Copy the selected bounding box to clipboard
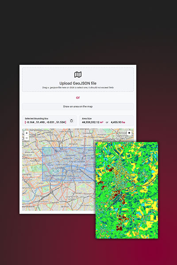Image resolution: width=177 pixels, height=265 pixels. pyautogui.click(x=72, y=121)
